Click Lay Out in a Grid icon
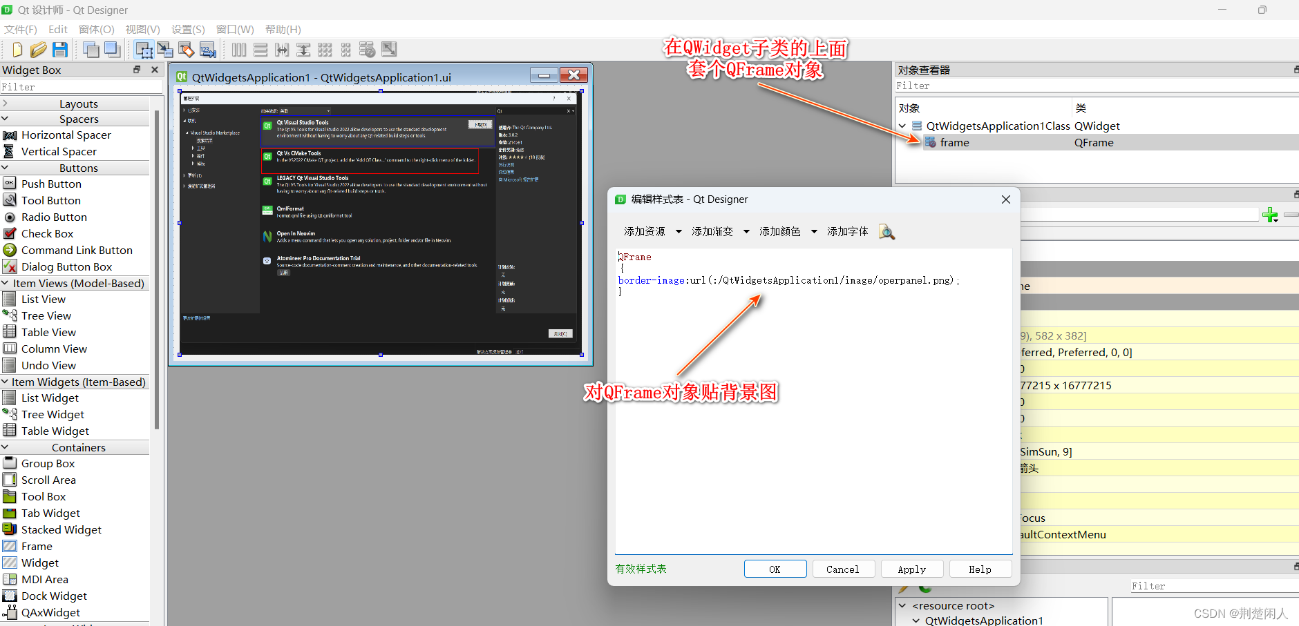The image size is (1299, 626). (x=325, y=50)
